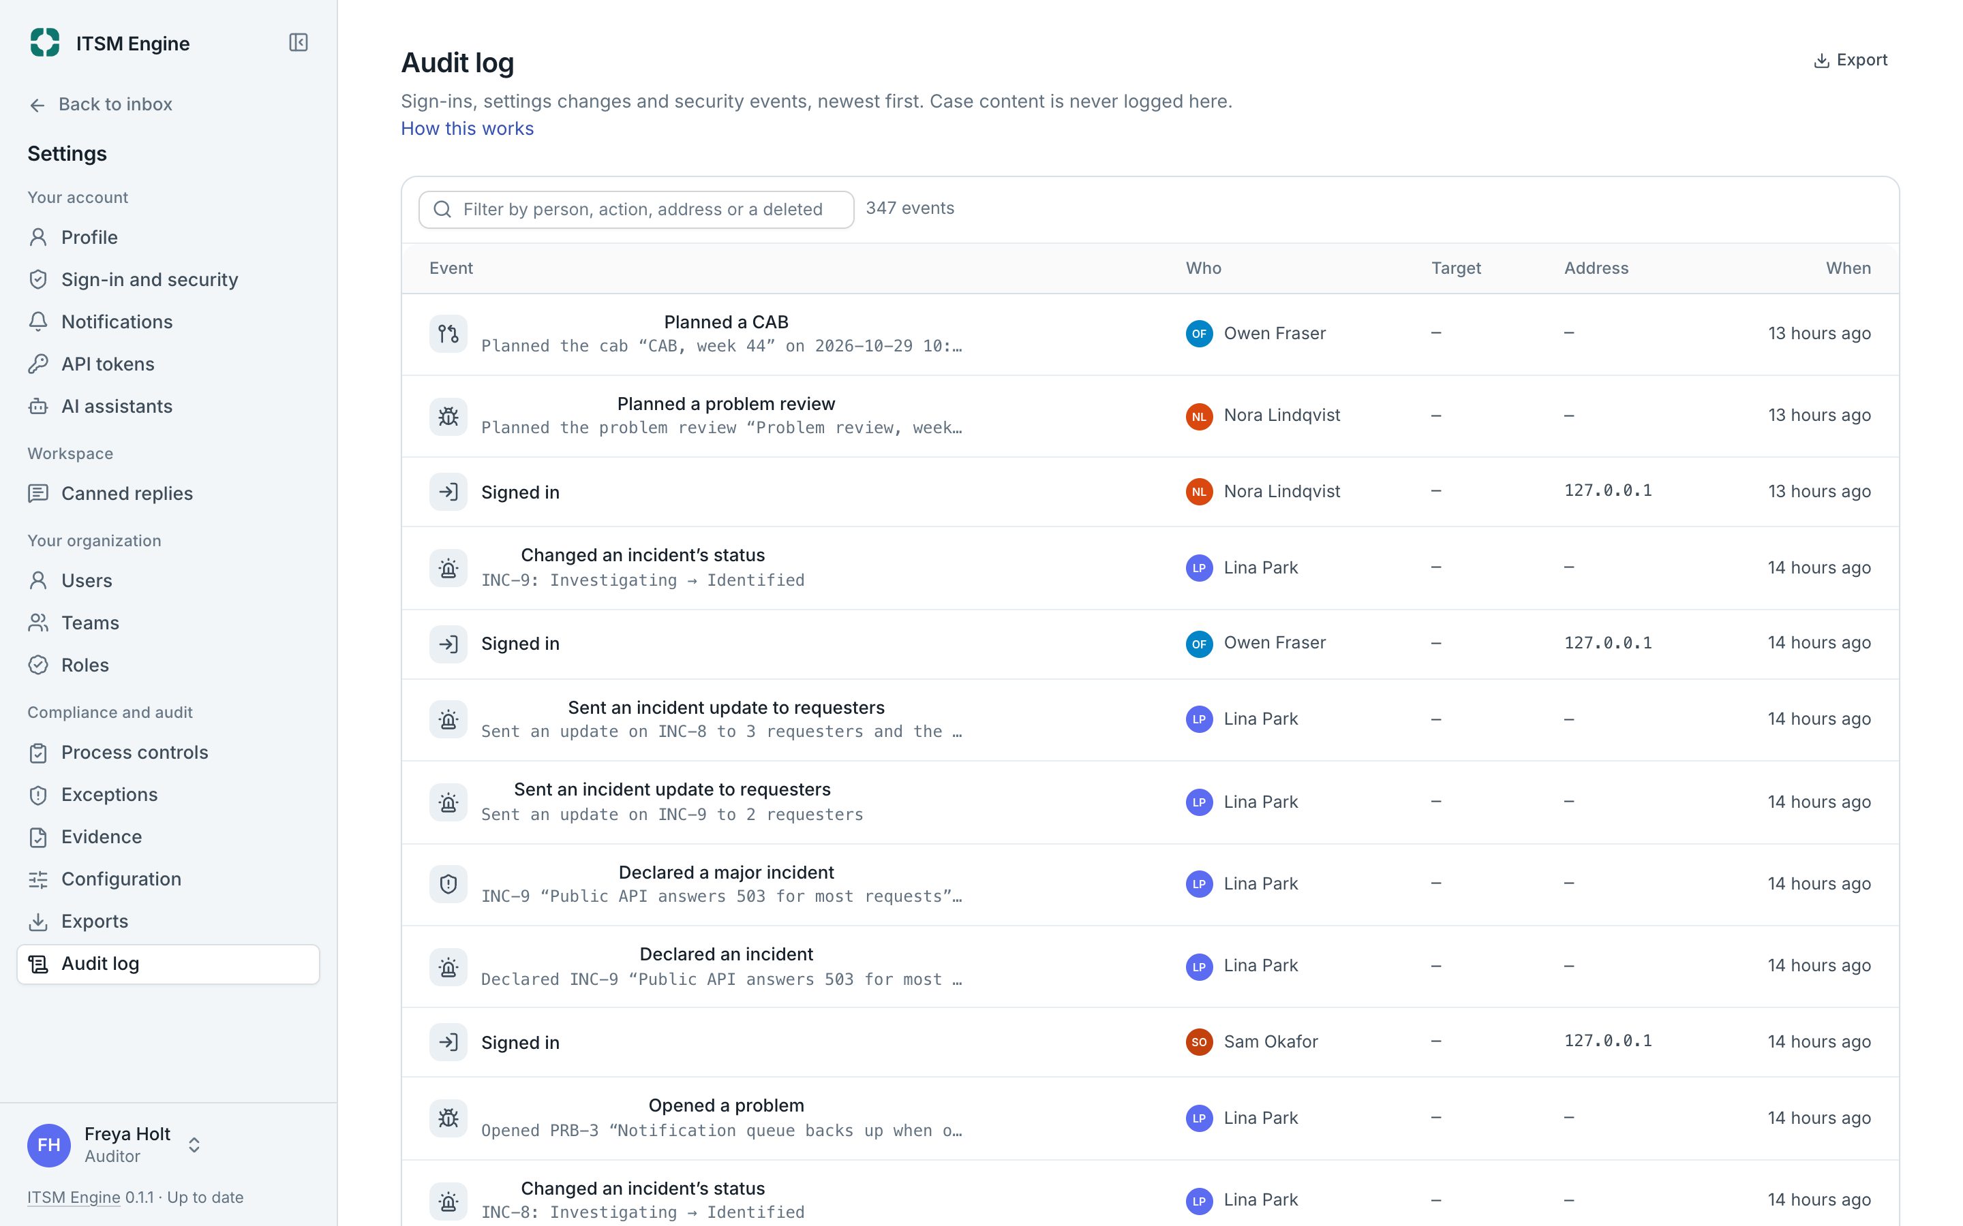Open the ITSM Engine version link
Viewport: 1963px width, 1226px height.
[74, 1197]
